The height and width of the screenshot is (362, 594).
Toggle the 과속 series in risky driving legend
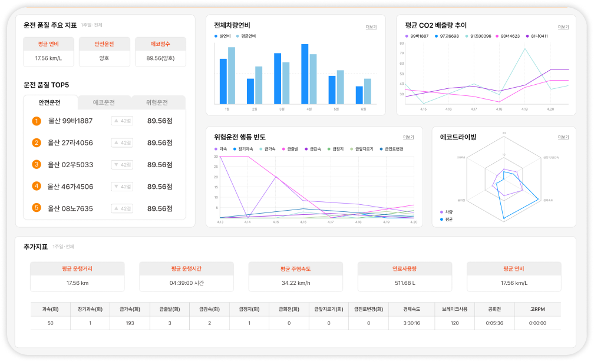click(x=220, y=149)
